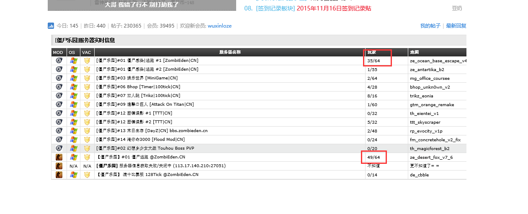This screenshot has height=214, width=528.
Task: Open the 我的帖子 link
Action: [430, 26]
